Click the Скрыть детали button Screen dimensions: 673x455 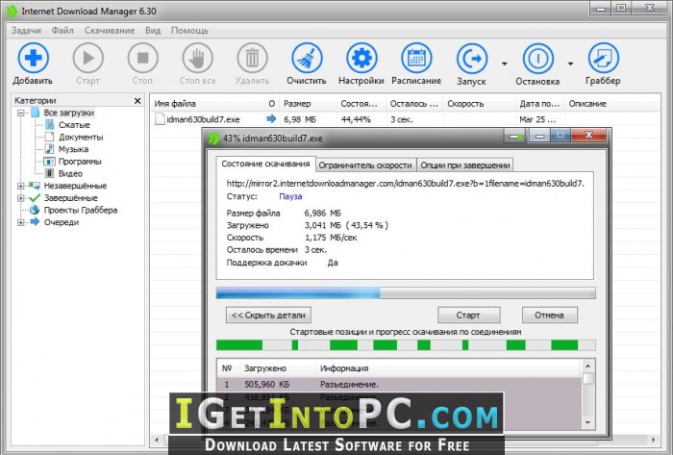[268, 316]
